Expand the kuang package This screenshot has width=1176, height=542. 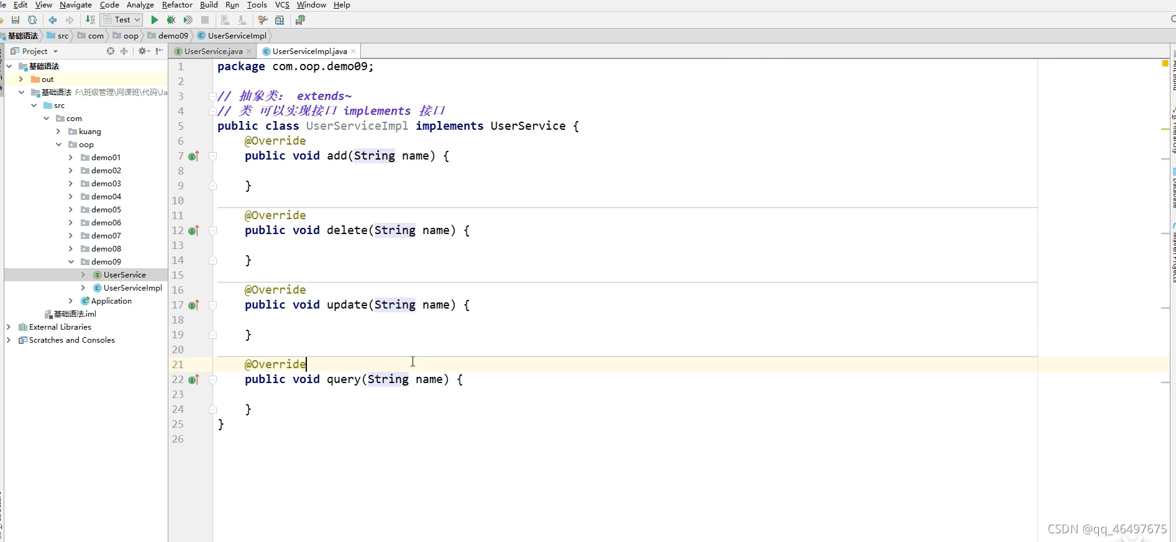(58, 132)
